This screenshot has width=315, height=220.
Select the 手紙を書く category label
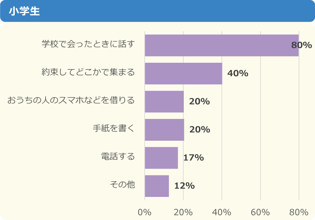(114, 129)
